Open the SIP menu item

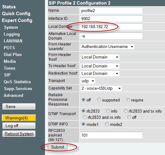7,75
